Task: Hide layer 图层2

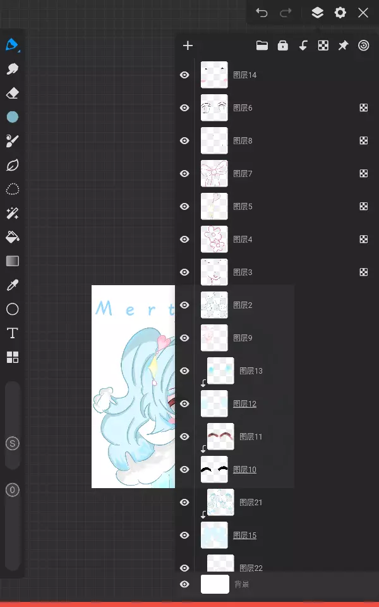Action: pos(184,305)
